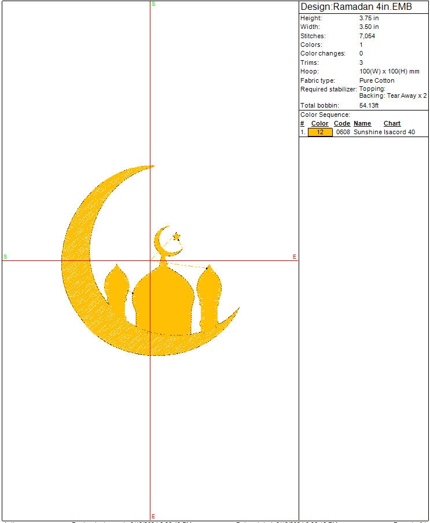The image size is (430, 523).
Task: Click the thread code 0608
Action: click(343, 132)
